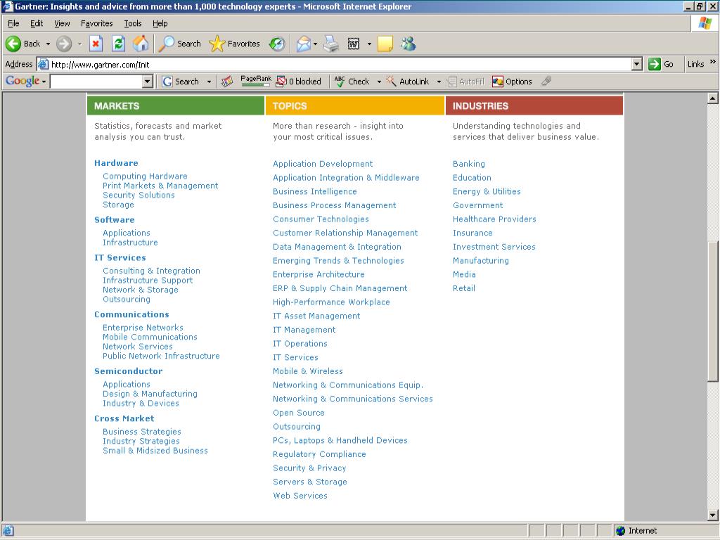
Task: Run the spell Check tool
Action: click(352, 82)
